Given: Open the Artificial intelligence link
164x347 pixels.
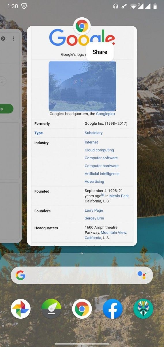Looking at the screenshot, I should coord(102,173).
